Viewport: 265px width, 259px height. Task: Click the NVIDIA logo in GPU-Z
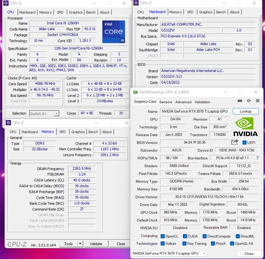click(x=245, y=127)
